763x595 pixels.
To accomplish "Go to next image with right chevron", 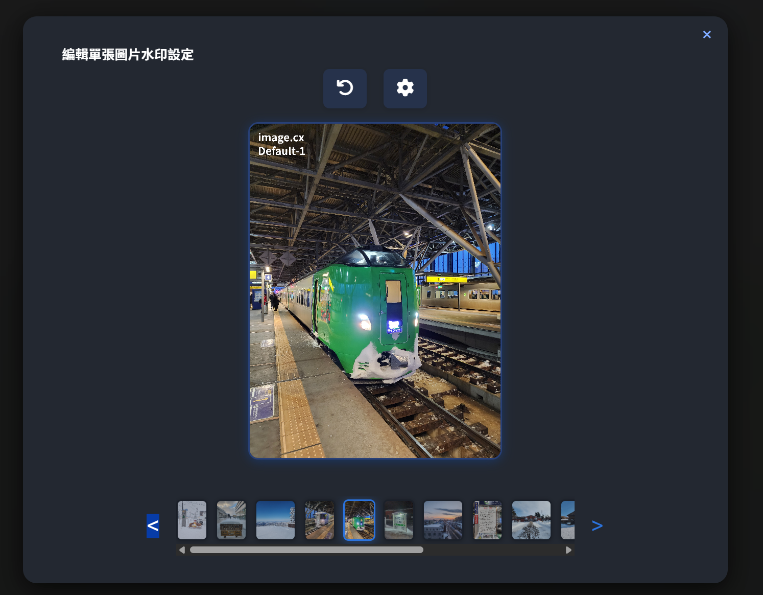I will pos(597,525).
